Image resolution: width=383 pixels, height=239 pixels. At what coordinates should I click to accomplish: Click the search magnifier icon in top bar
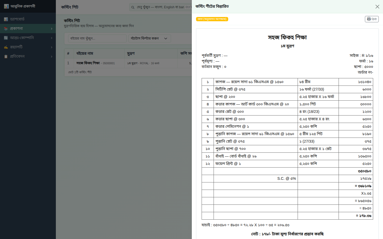point(133,7)
